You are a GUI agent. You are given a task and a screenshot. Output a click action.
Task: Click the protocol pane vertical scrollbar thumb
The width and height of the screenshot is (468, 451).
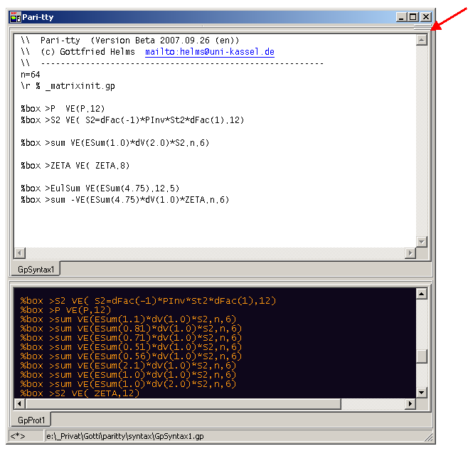tap(422, 356)
